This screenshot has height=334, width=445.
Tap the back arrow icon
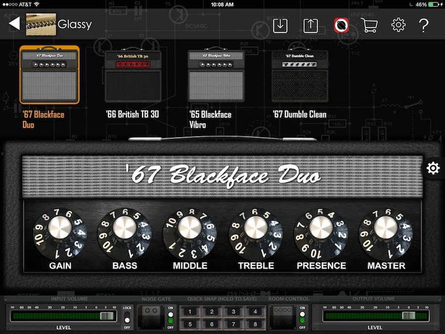pos(14,24)
